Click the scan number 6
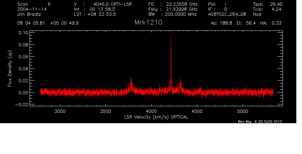This screenshot has width=302, height=154. 49,4
